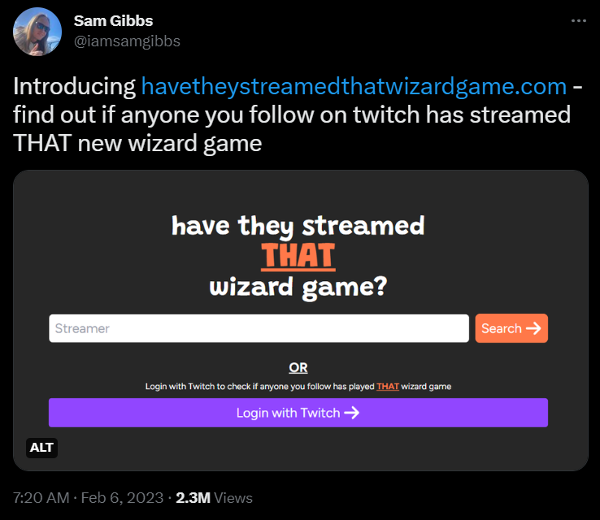This screenshot has height=520, width=600.
Task: Click the orange Search button label
Action: click(502, 328)
